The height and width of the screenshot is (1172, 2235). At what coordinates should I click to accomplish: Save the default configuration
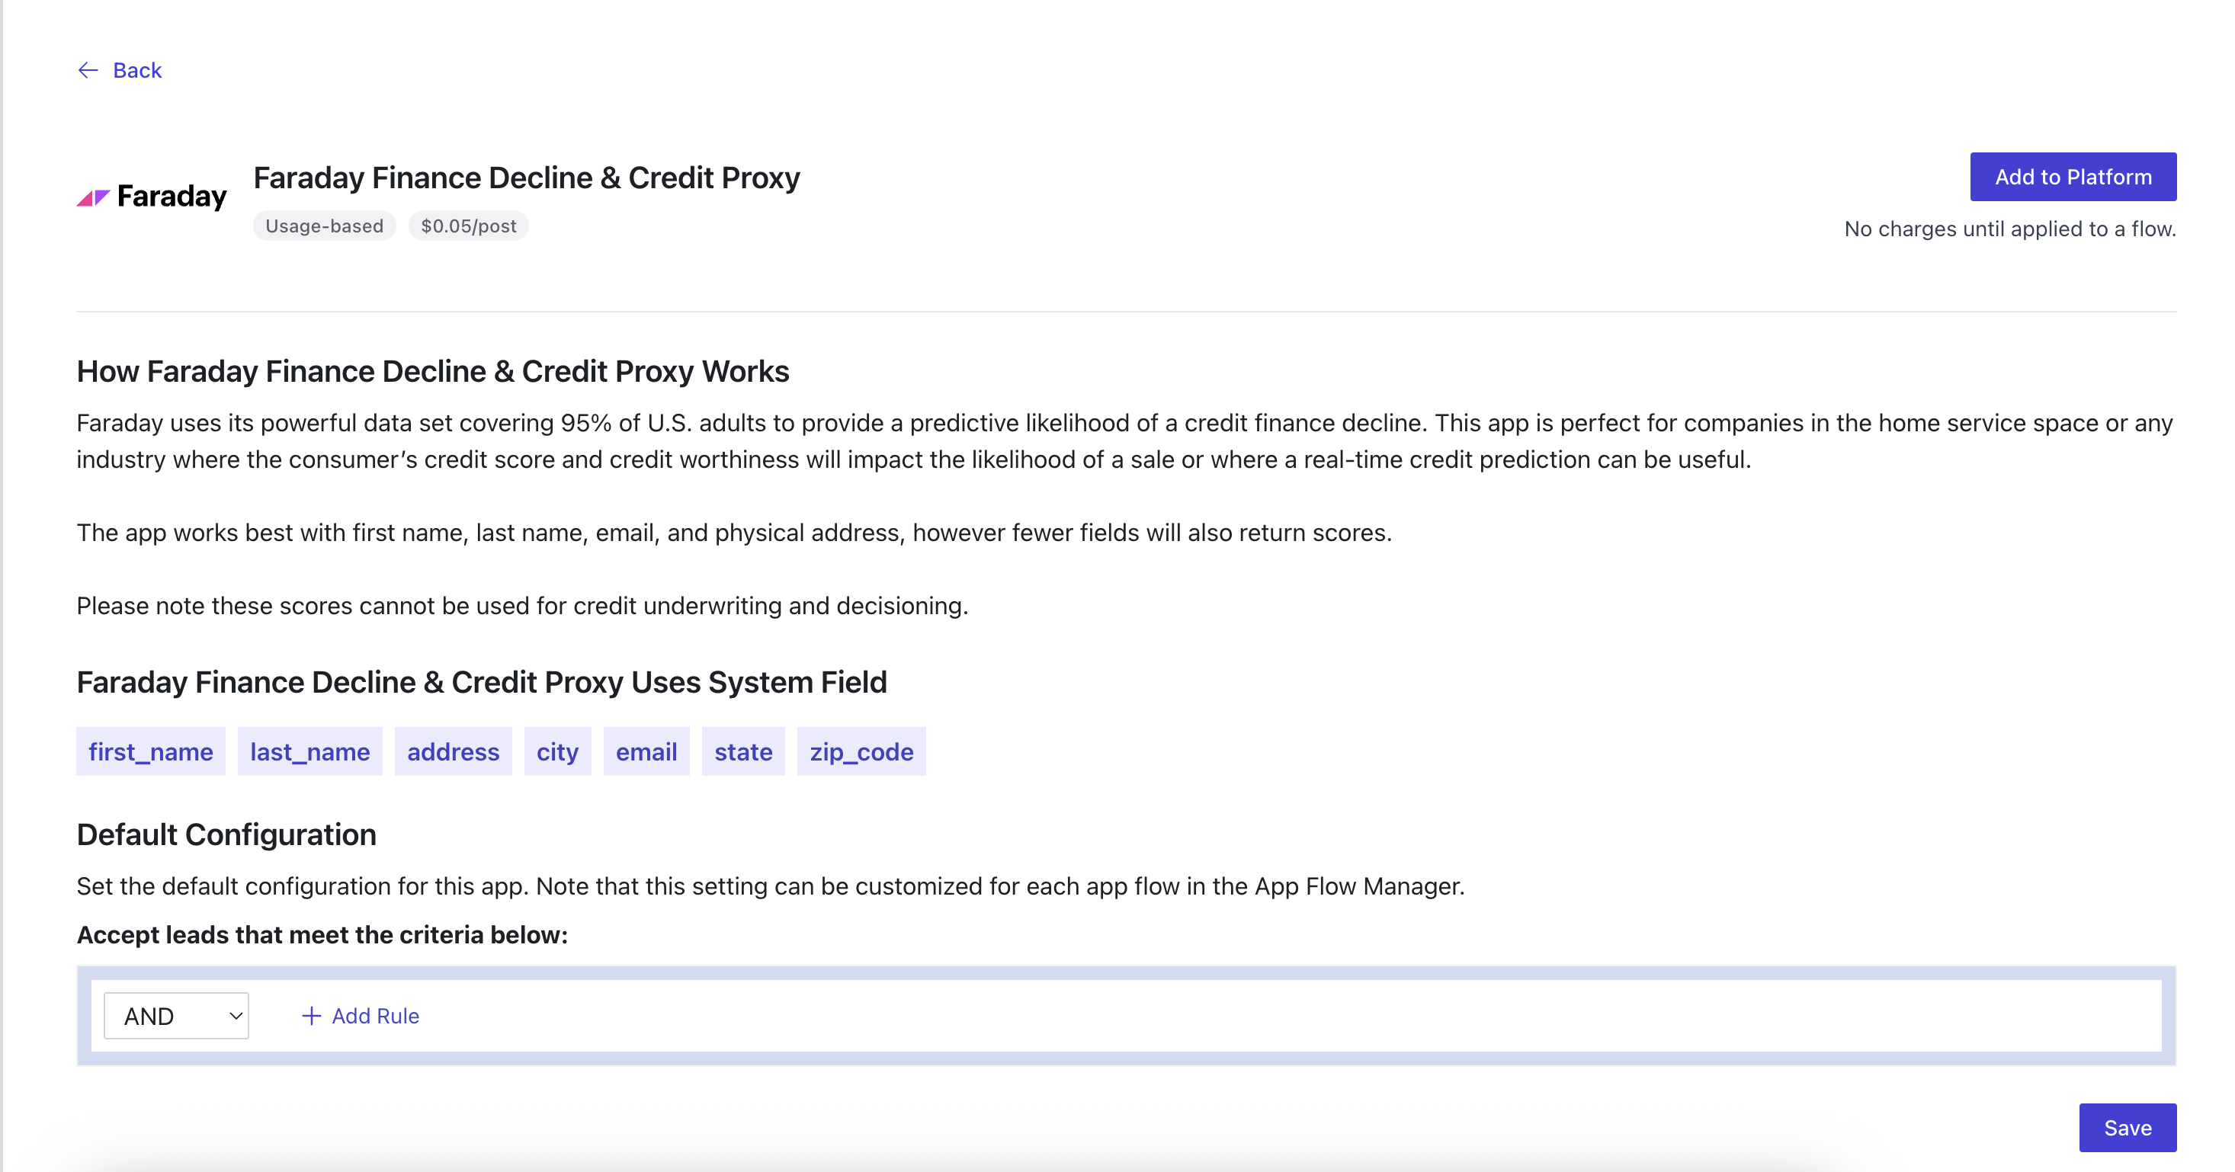click(2128, 1127)
